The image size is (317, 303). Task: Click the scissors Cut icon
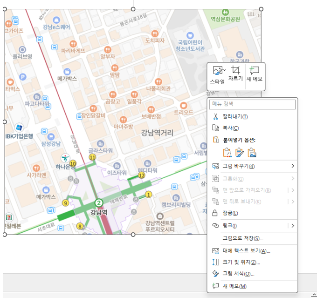coord(215,116)
